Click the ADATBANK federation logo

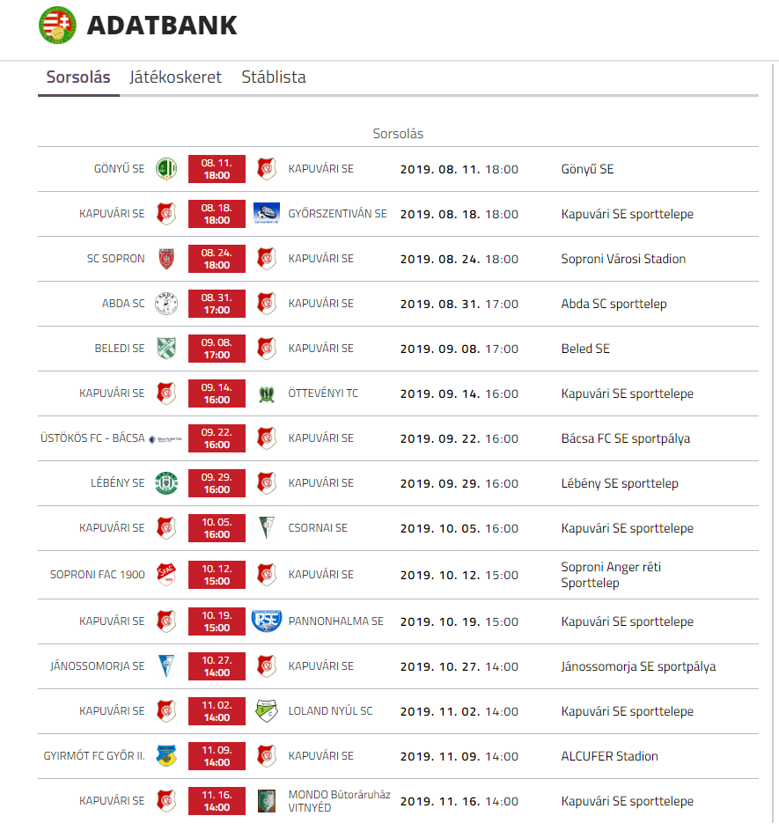pyautogui.click(x=57, y=25)
